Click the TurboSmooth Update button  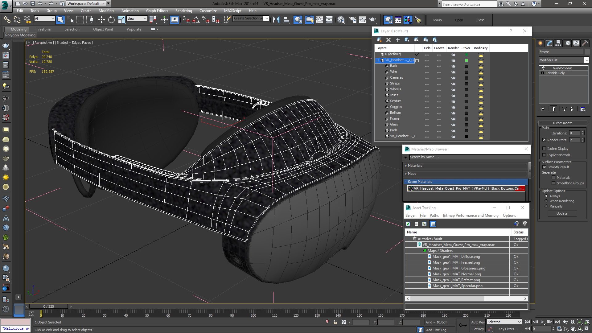pos(562,213)
